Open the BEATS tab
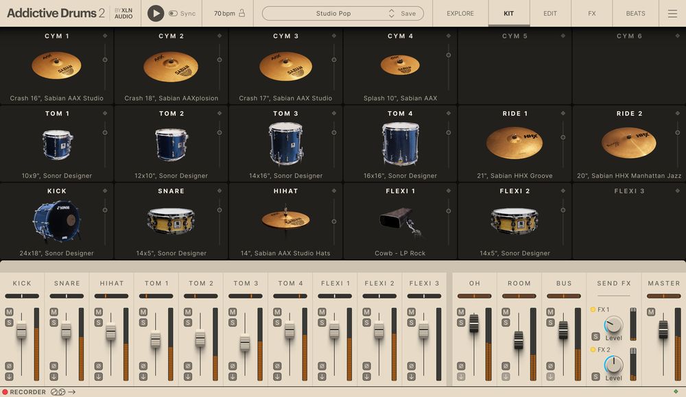This screenshot has width=686, height=397. click(635, 13)
